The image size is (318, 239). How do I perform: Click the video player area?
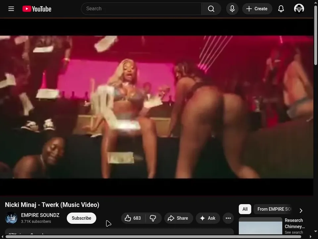(157, 107)
